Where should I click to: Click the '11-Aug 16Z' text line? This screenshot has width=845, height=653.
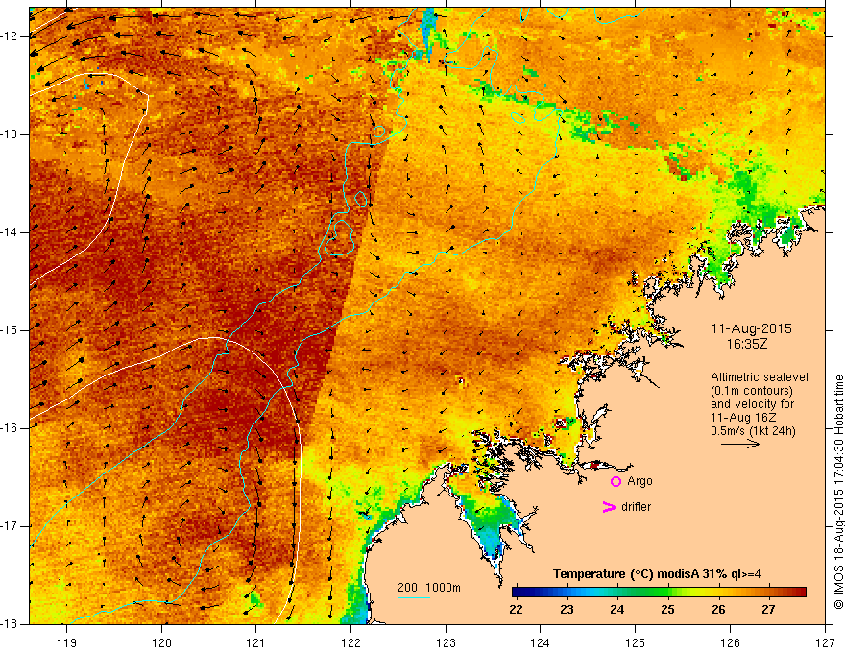[x=745, y=418]
